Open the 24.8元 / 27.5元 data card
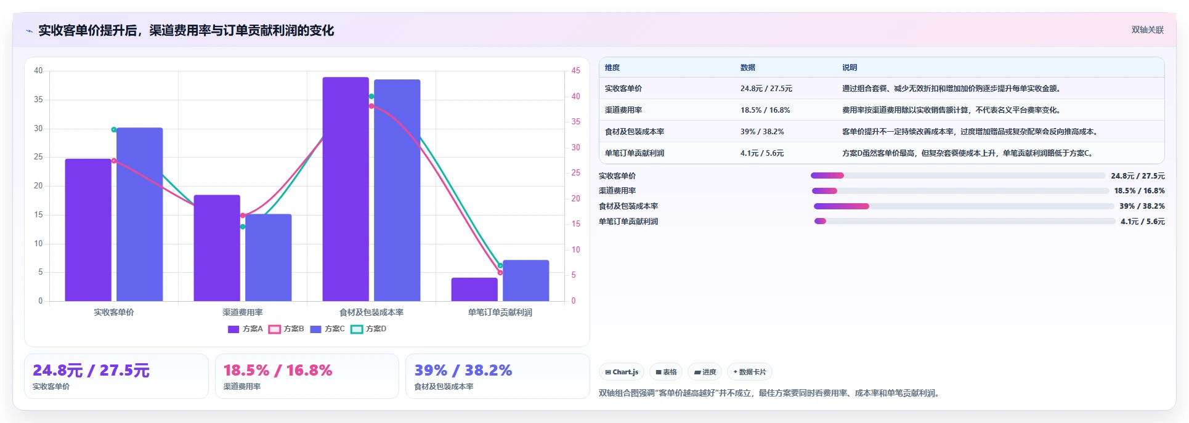1189x423 pixels. pyautogui.click(x=116, y=376)
